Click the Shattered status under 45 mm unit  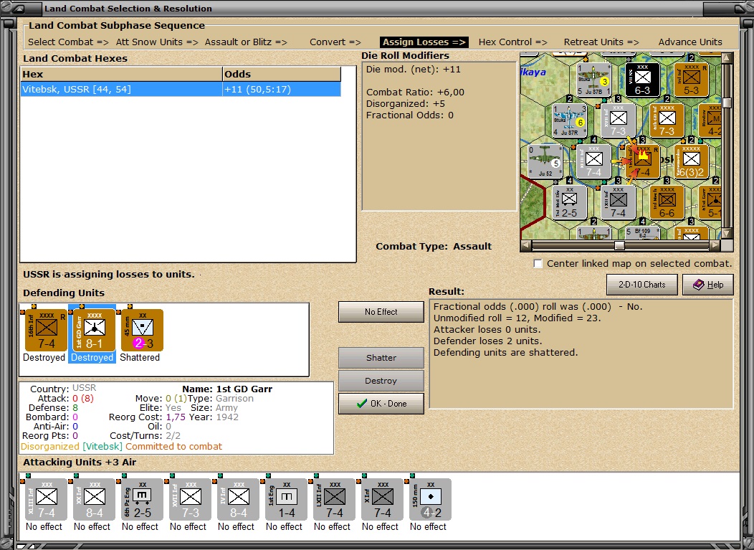140,358
